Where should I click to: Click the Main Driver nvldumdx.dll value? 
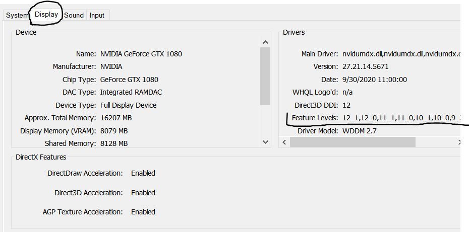401,54
